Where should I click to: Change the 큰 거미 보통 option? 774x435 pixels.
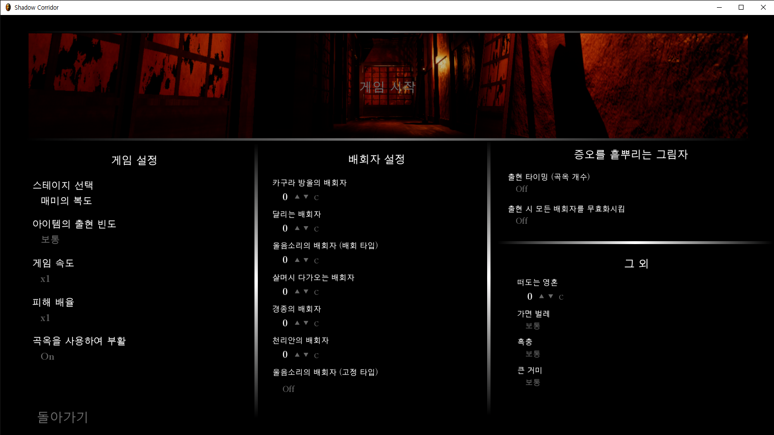[x=533, y=383]
